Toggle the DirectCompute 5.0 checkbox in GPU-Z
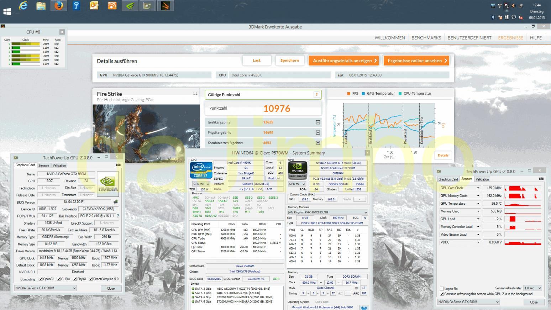The width and height of the screenshot is (551, 310). pyautogui.click(x=91, y=279)
